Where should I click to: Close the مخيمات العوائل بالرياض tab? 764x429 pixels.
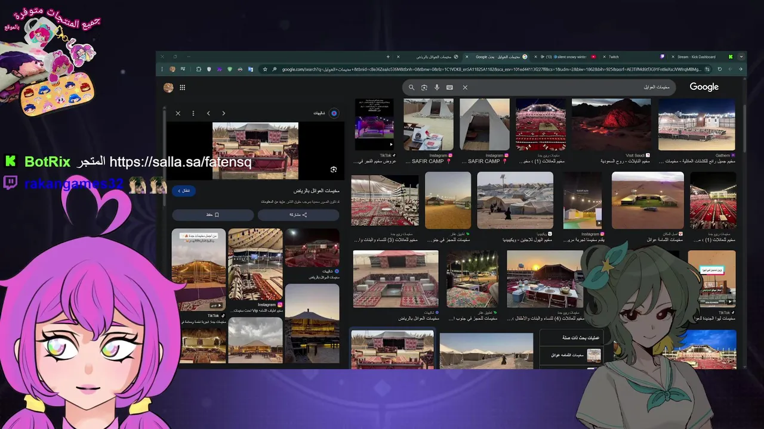click(x=399, y=57)
